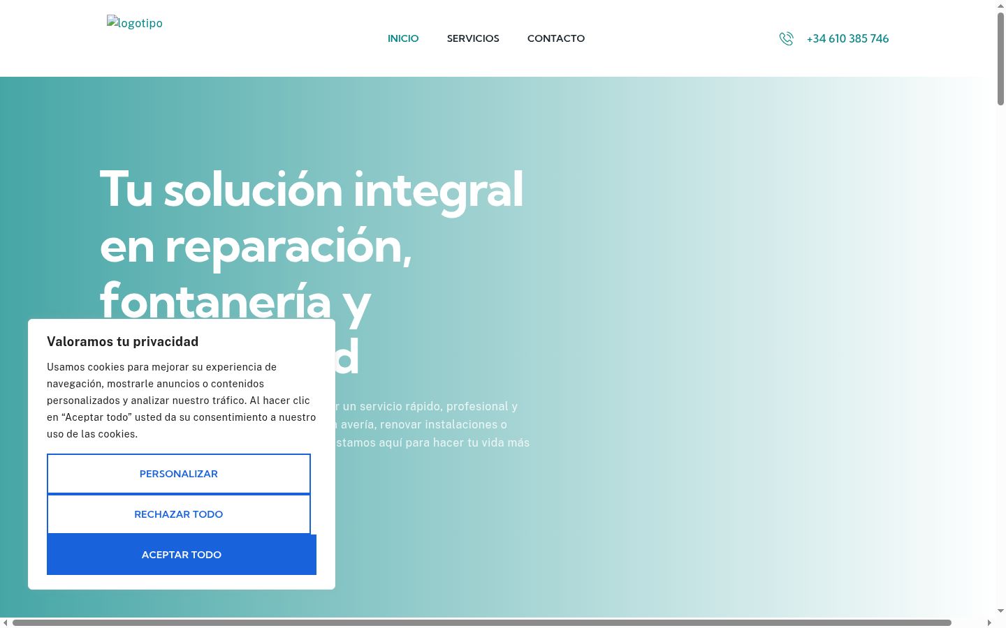Click the cookie usage description paragraph
This screenshot has width=1006, height=628.
(182, 401)
